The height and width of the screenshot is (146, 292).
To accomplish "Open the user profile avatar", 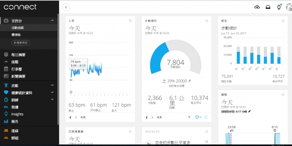I will [x=289, y=7].
